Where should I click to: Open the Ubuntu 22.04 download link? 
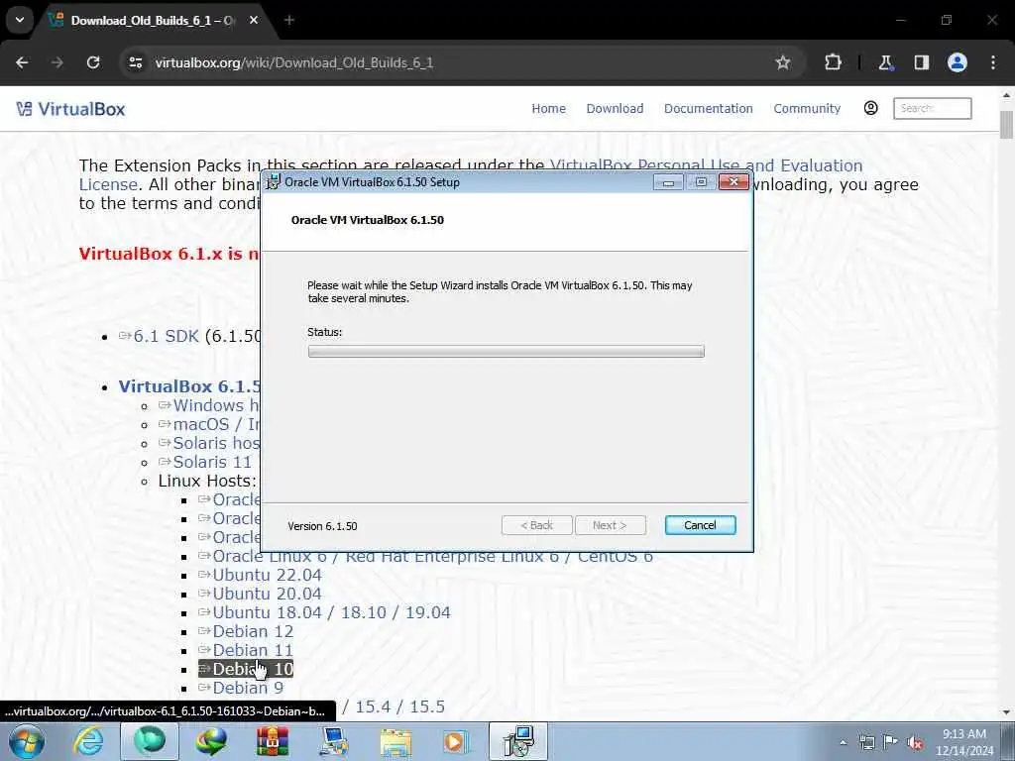click(x=267, y=576)
